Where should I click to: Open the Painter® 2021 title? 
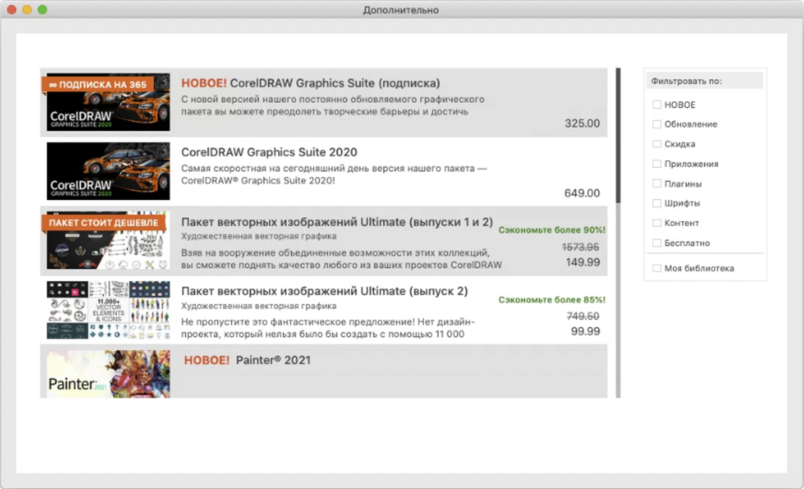coord(273,360)
